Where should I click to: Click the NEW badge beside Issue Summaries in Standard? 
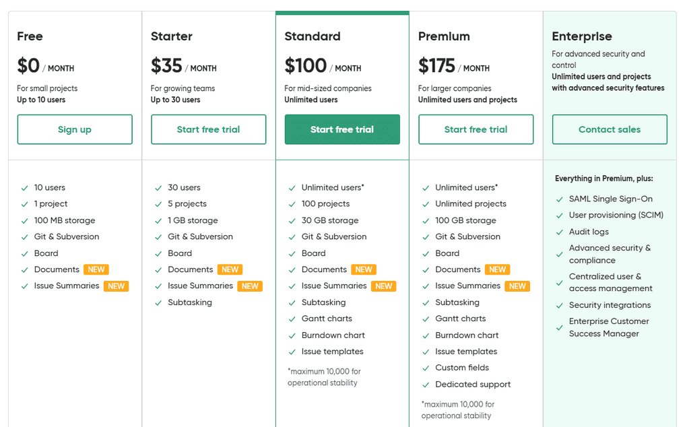pos(384,286)
